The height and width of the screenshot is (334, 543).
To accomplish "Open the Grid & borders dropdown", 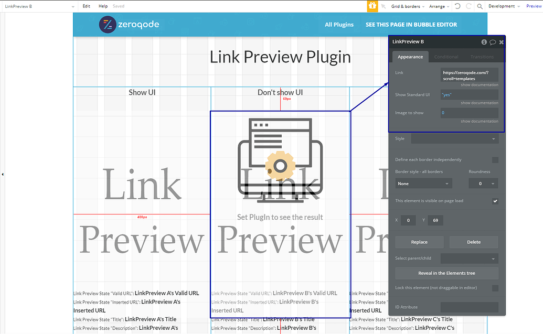I will (408, 6).
